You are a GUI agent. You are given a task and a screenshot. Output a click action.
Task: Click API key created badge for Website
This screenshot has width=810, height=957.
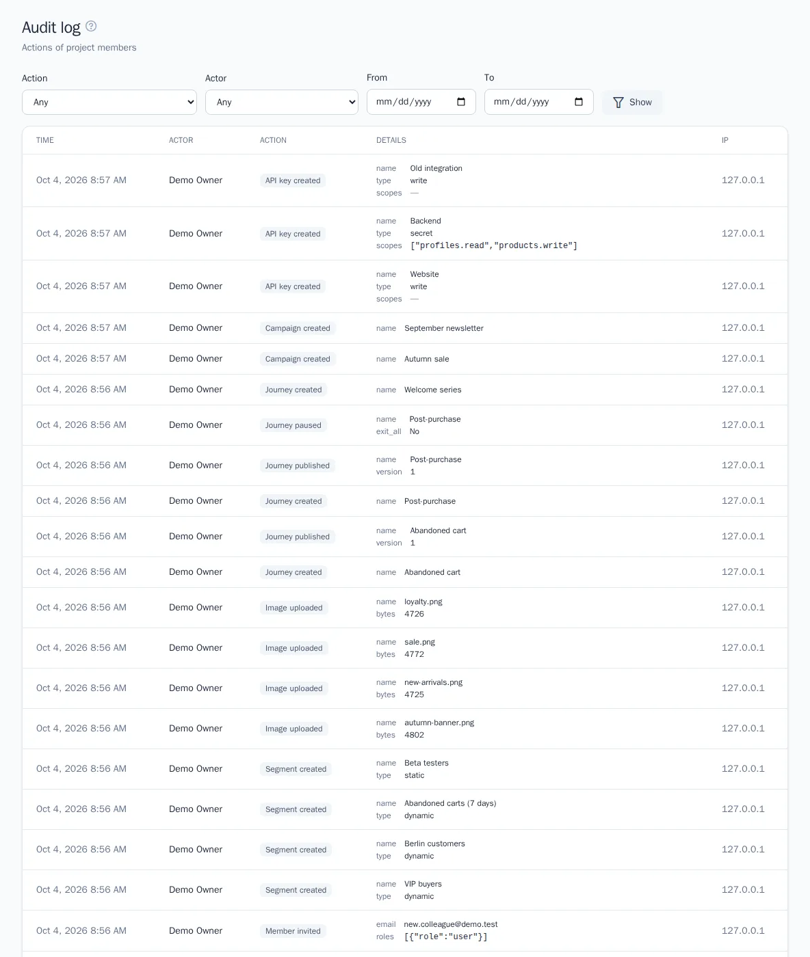pos(293,286)
